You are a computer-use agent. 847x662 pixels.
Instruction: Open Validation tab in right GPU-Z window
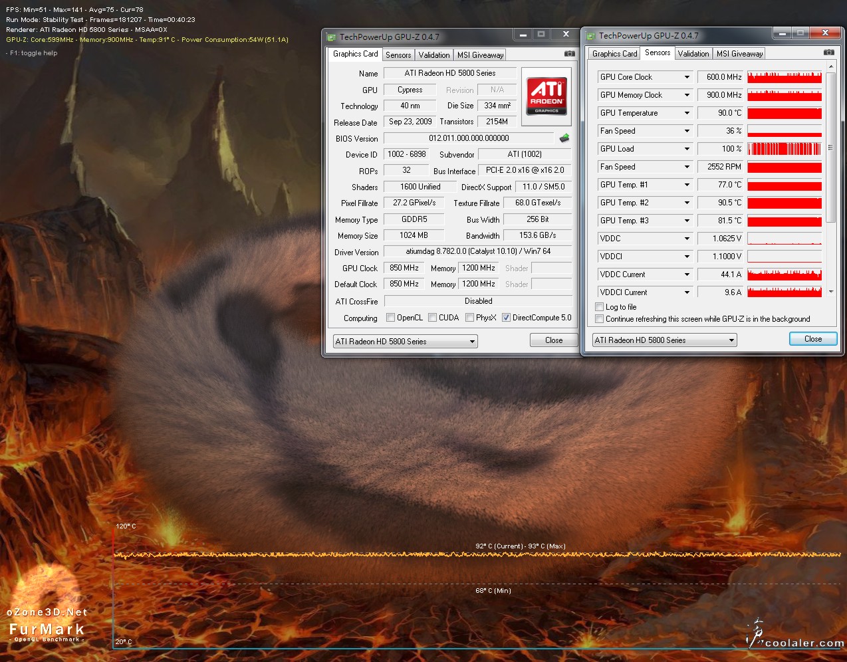693,54
